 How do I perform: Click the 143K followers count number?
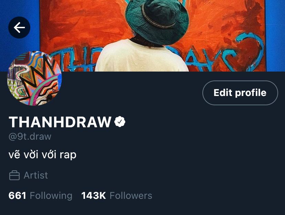click(x=94, y=196)
